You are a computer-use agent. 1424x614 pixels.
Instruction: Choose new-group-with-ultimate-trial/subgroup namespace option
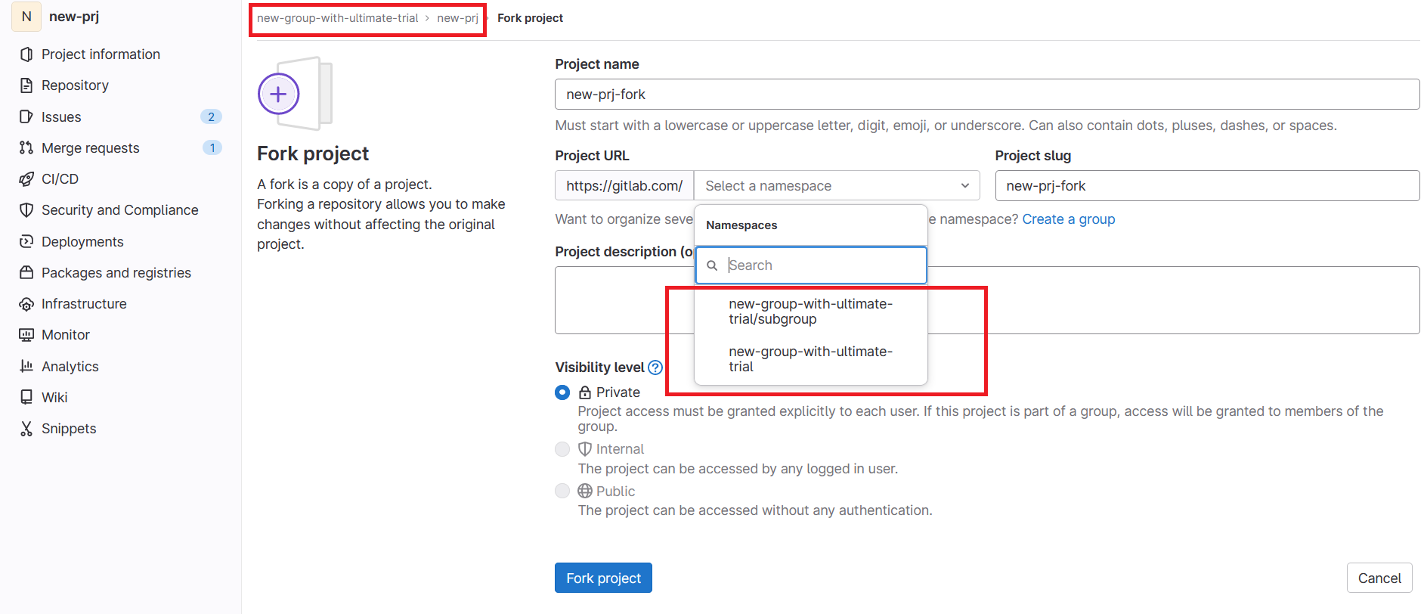(x=810, y=312)
